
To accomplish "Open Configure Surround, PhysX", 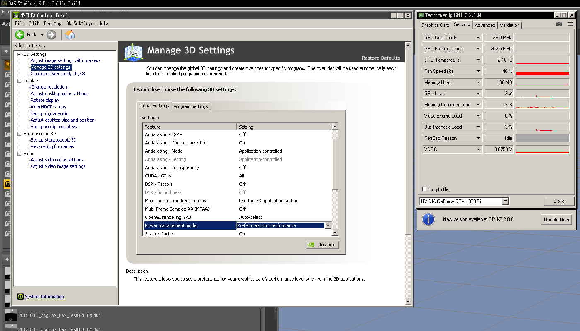I will (x=58, y=74).
